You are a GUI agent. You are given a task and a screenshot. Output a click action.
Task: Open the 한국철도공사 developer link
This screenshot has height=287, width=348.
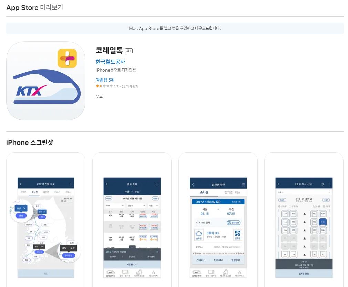[x=110, y=62]
